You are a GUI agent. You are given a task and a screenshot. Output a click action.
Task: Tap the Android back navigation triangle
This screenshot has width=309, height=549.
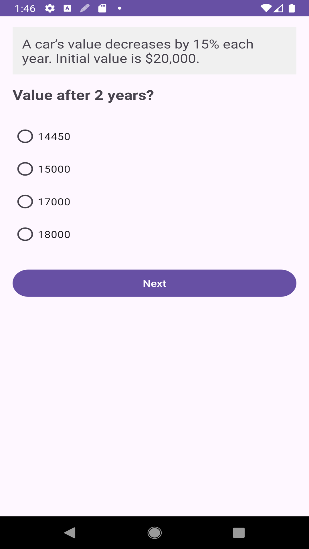click(x=70, y=533)
